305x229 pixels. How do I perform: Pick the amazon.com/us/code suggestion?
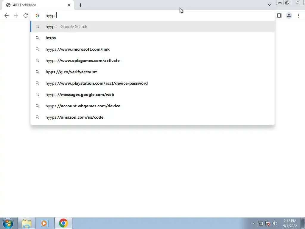(x=152, y=117)
